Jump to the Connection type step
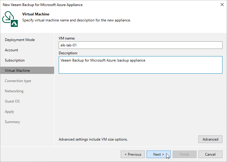Image resolution: width=227 pixels, height=162 pixels. coord(18,81)
